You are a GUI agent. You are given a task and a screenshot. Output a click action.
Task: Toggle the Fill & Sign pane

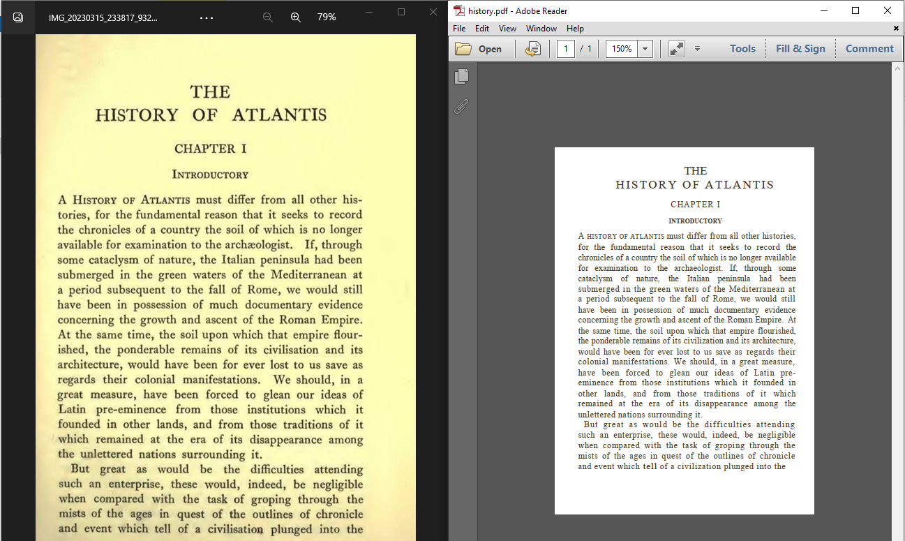click(800, 49)
